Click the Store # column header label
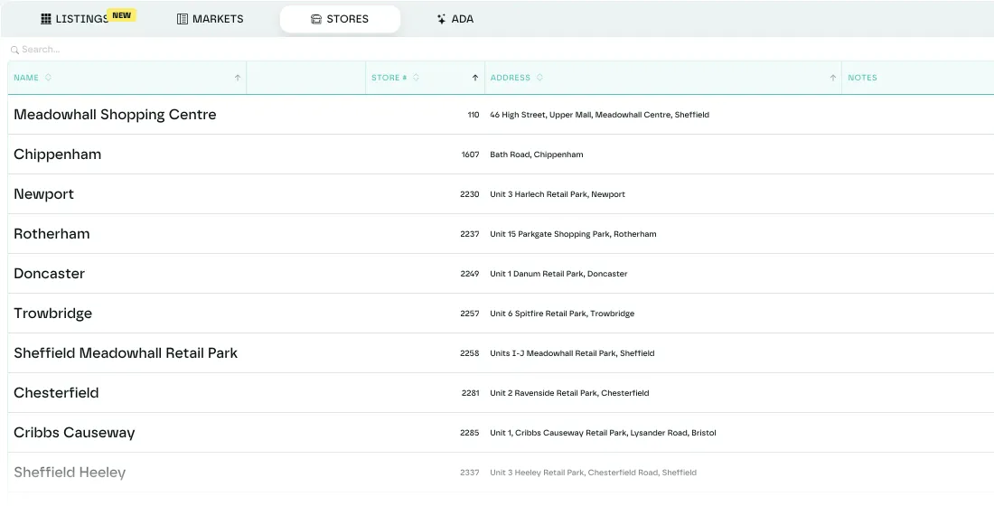 tap(389, 78)
